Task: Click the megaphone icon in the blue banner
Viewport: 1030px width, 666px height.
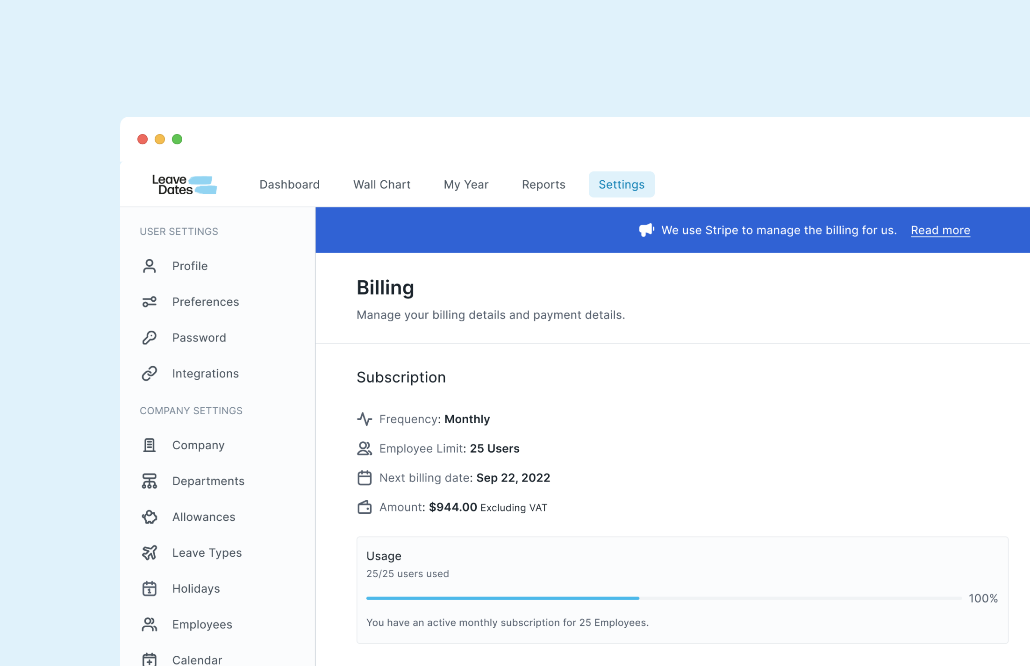Action: click(x=646, y=230)
